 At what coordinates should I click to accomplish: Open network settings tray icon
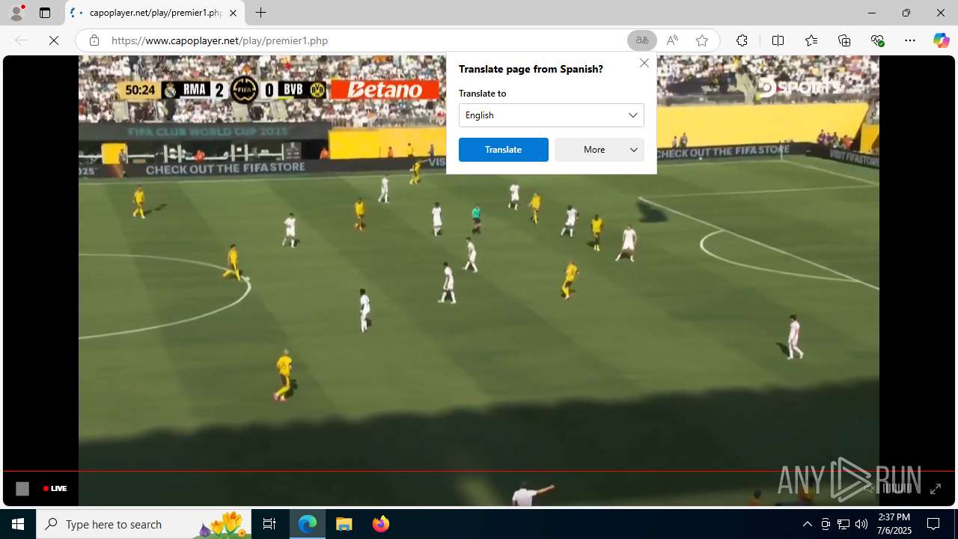coord(843,524)
